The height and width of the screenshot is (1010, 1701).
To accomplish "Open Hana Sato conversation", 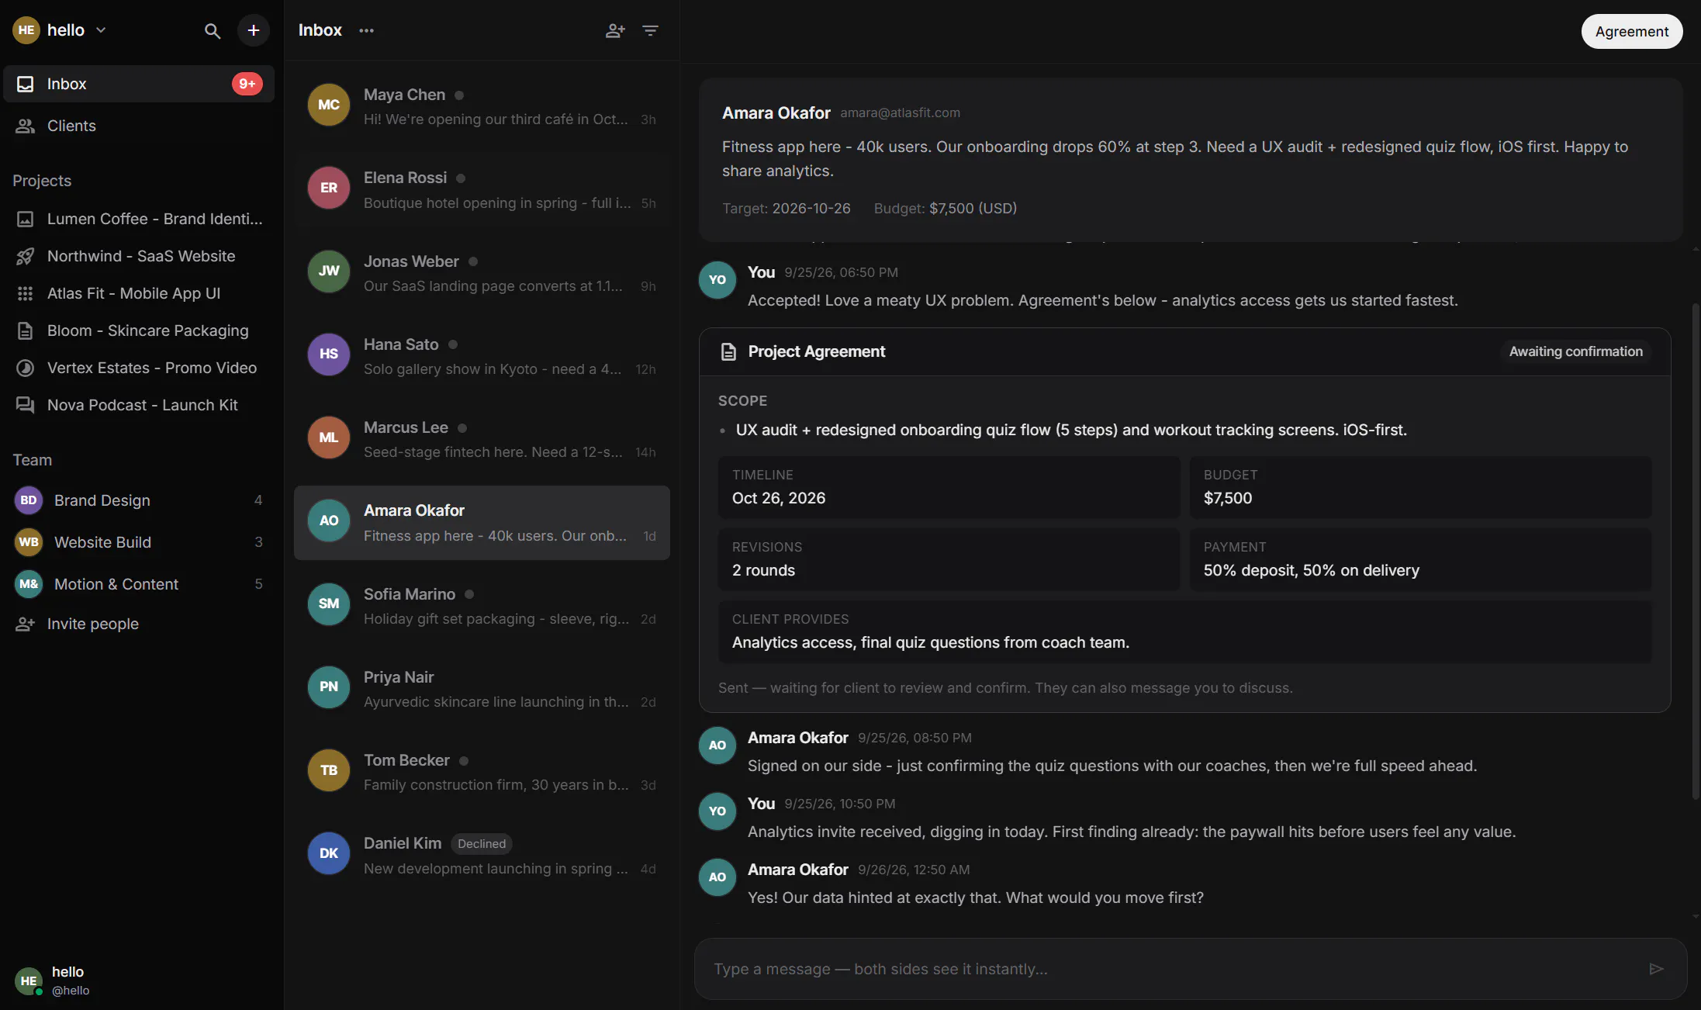I will pos(482,356).
